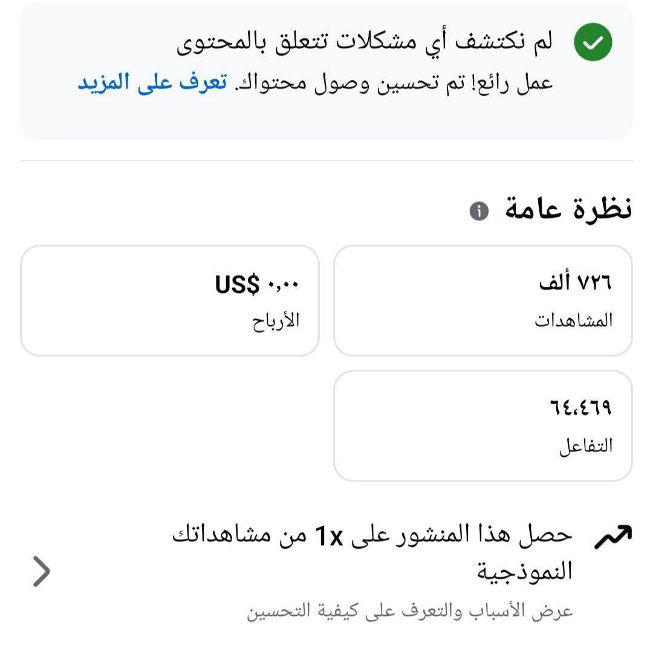Tap the التفاعل label text
This screenshot has height=648, width=653.
pos(586,447)
